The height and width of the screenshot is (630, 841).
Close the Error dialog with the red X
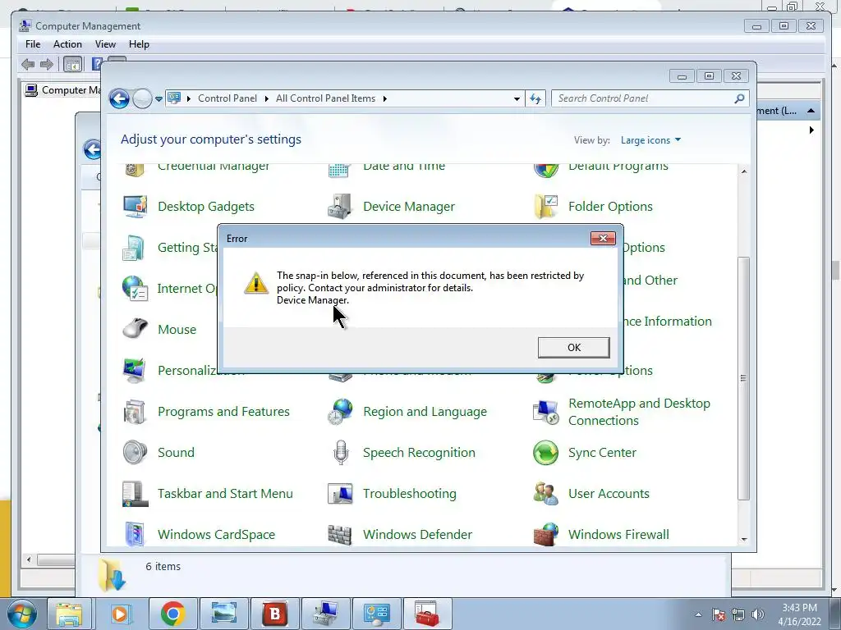603,239
